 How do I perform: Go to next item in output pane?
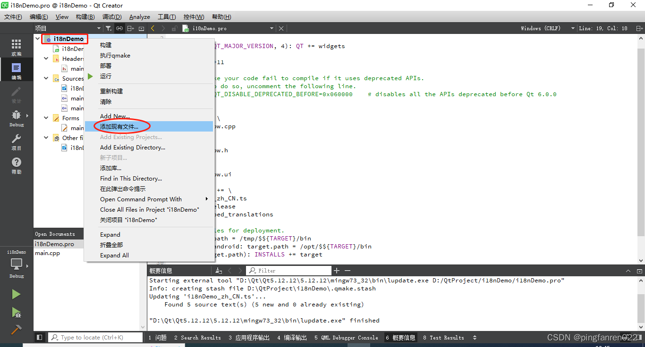(240, 271)
